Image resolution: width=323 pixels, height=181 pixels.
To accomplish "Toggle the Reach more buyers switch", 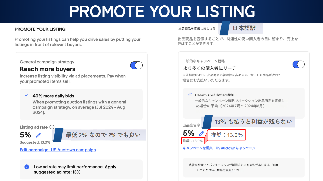I will (136, 65).
